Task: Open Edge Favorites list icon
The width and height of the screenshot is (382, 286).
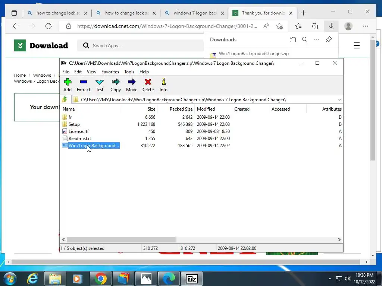Action: coord(298,26)
